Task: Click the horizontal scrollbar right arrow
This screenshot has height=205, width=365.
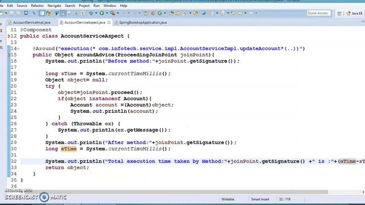Action: coord(363,192)
